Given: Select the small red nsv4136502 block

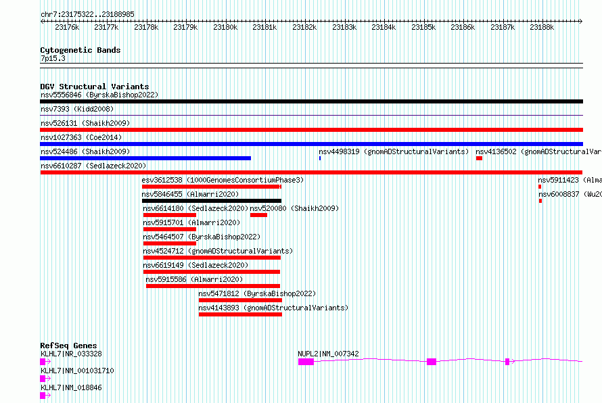Looking at the screenshot, I should click(479, 158).
